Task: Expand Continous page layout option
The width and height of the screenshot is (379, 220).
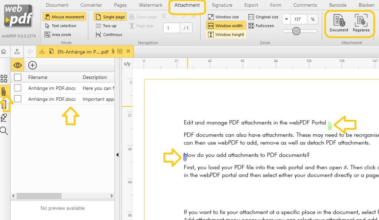Action: (109, 34)
